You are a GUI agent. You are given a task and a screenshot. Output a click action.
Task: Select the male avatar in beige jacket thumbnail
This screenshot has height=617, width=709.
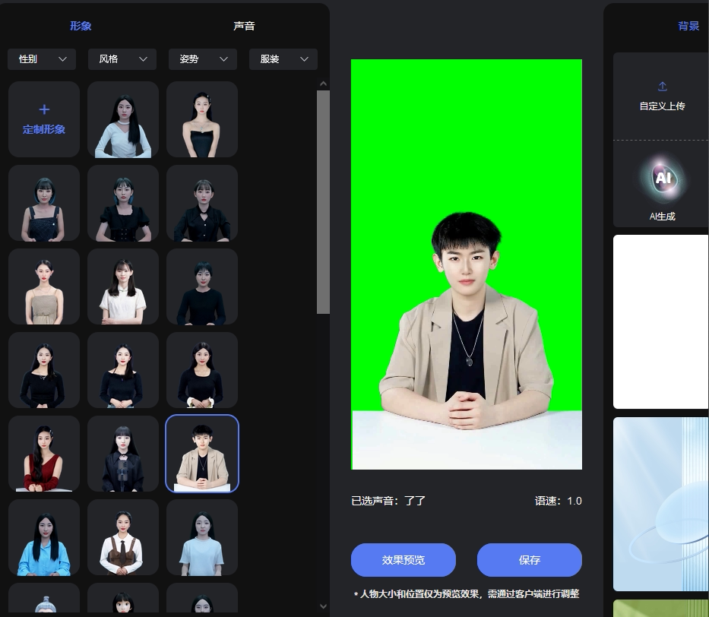pos(202,454)
